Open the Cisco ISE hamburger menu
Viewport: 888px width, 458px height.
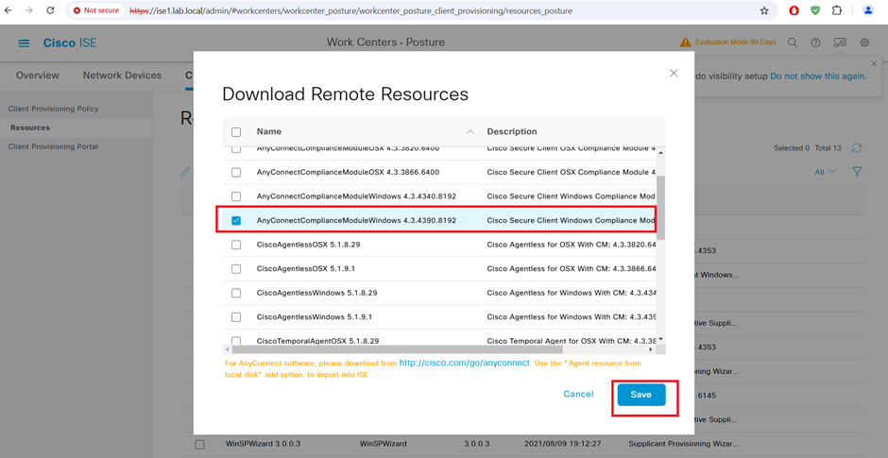[24, 43]
